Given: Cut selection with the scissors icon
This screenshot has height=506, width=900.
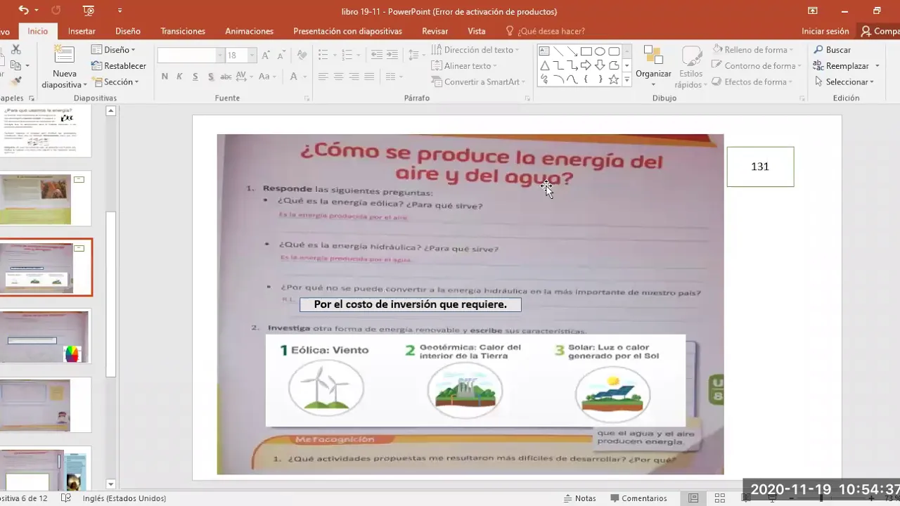Looking at the screenshot, I should pyautogui.click(x=16, y=49).
